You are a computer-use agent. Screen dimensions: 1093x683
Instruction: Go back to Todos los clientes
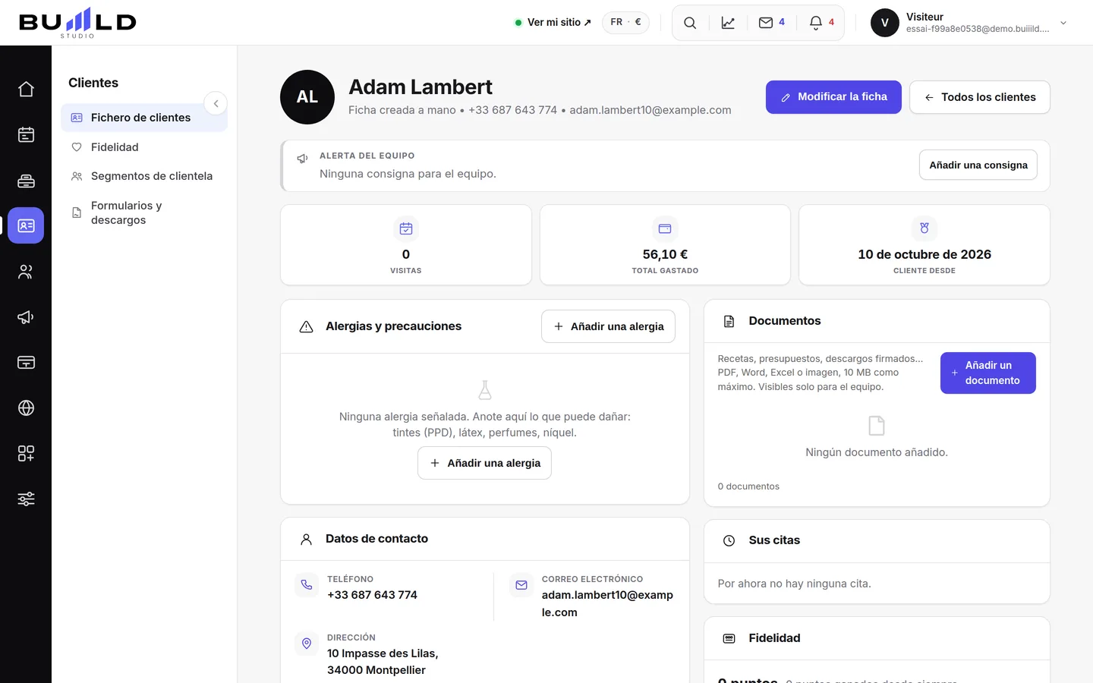980,97
